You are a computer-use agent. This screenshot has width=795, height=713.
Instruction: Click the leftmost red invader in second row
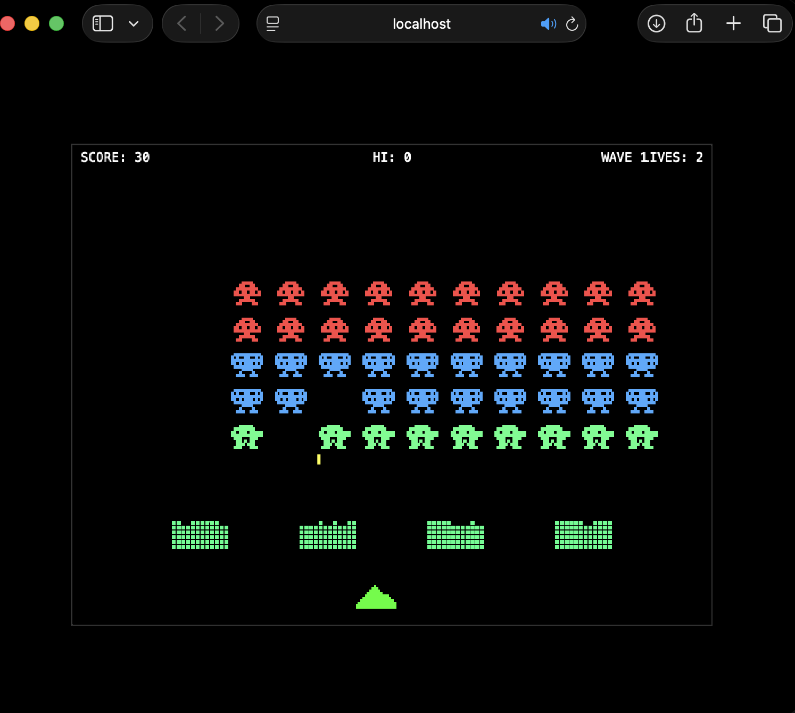coord(247,330)
